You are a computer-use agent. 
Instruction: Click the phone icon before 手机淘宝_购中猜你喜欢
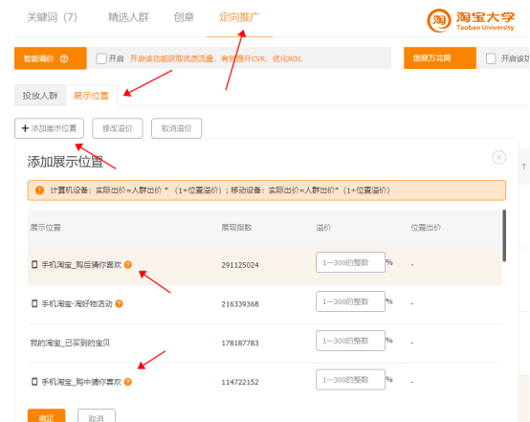pyautogui.click(x=34, y=382)
